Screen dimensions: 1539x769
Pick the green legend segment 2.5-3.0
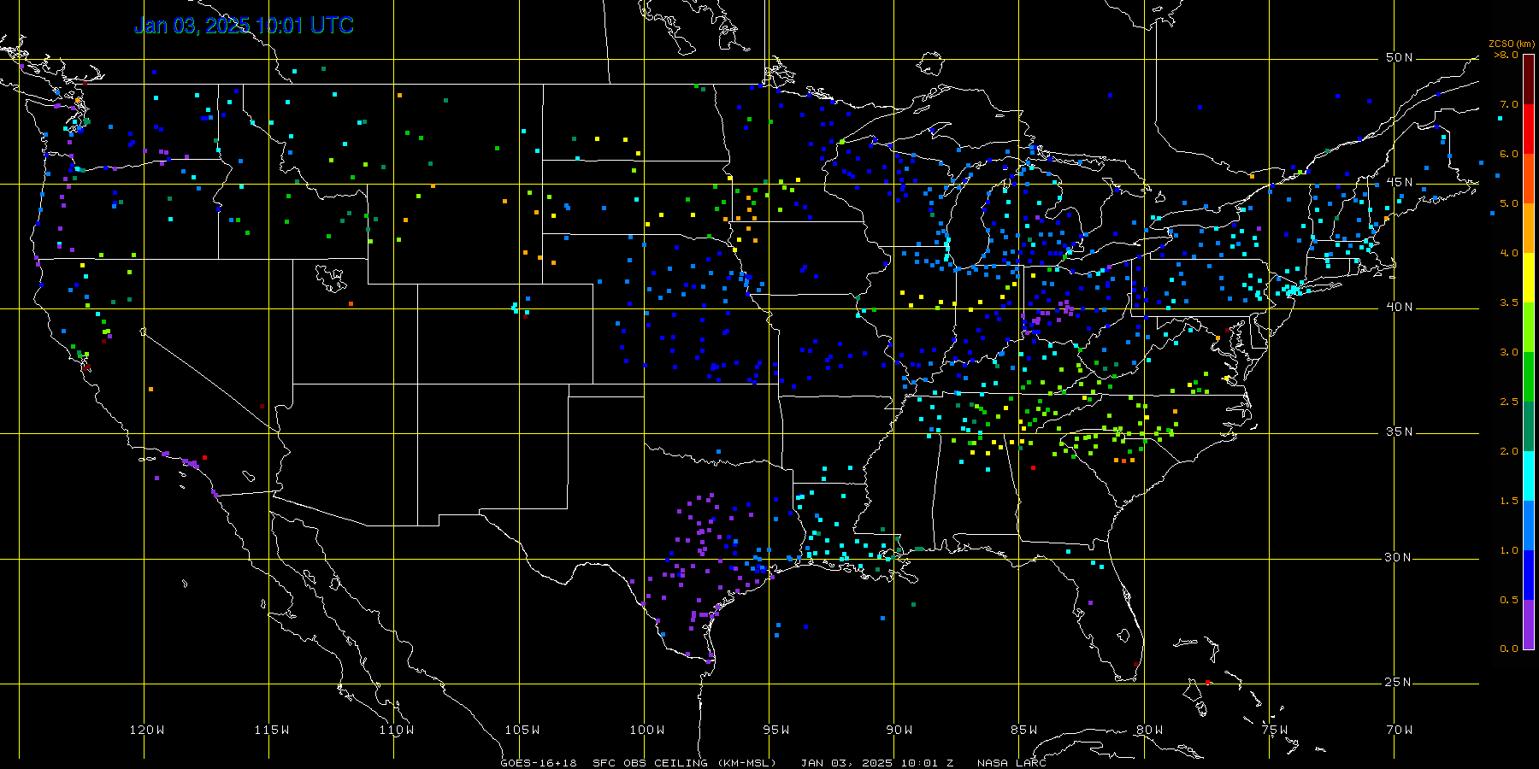(x=1529, y=377)
